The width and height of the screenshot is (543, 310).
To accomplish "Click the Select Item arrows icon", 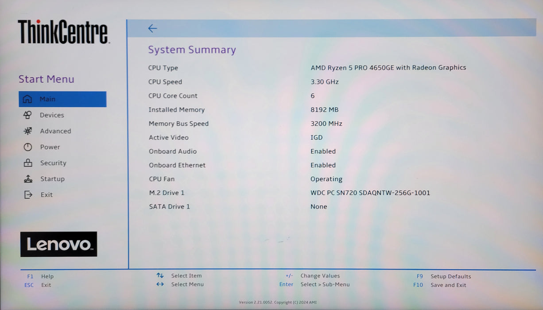I will (160, 275).
